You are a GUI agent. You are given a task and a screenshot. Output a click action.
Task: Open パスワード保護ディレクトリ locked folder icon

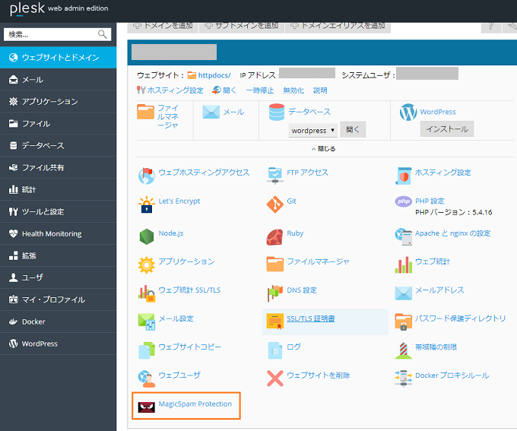click(403, 322)
